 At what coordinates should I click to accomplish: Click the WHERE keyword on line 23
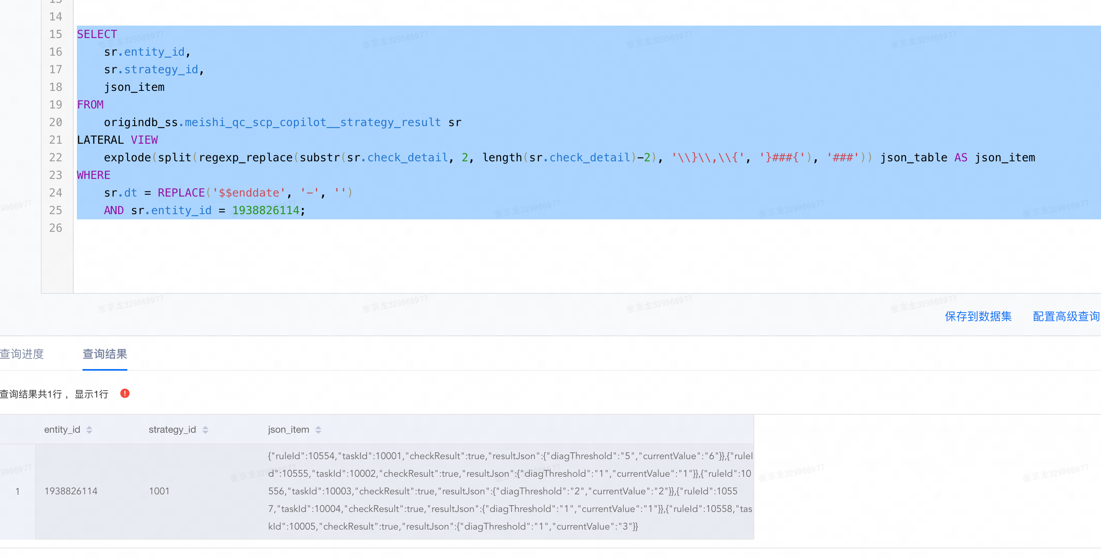click(94, 175)
